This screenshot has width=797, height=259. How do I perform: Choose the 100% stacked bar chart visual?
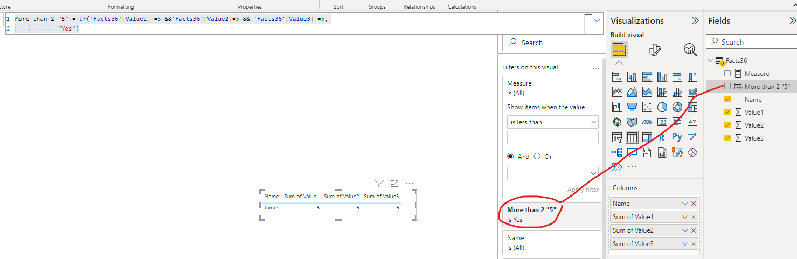(x=677, y=77)
